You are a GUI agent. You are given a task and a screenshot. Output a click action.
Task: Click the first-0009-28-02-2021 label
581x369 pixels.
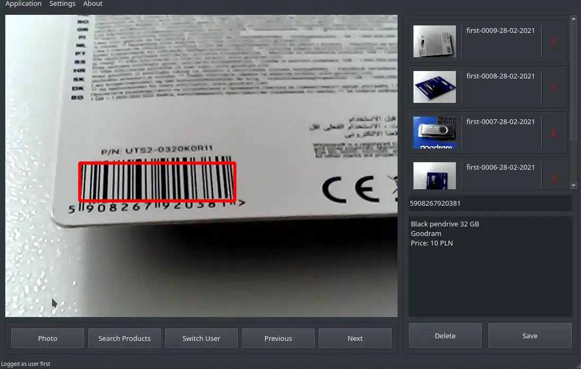click(500, 30)
